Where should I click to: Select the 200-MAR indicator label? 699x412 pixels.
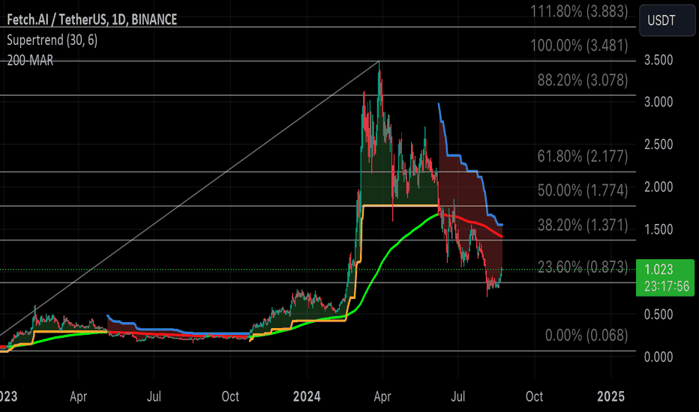pyautogui.click(x=30, y=60)
